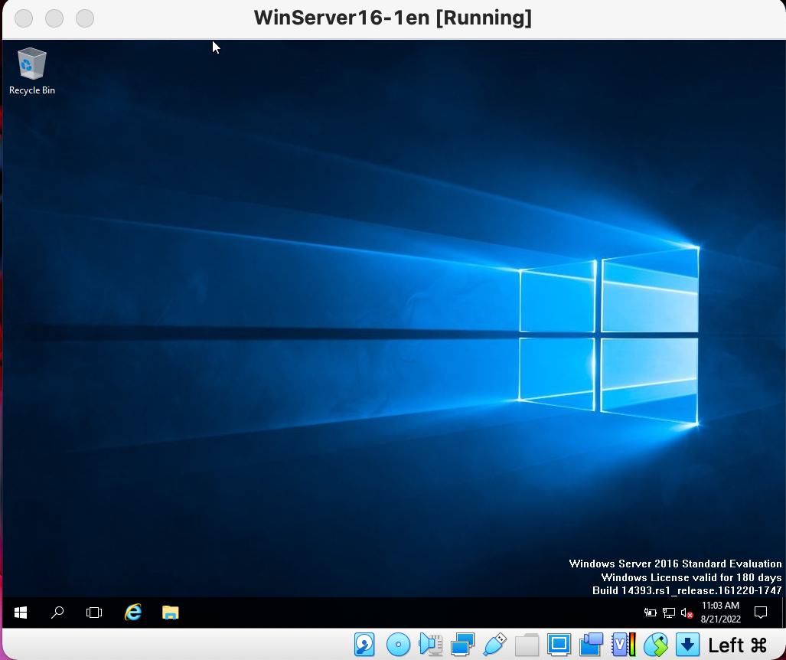This screenshot has width=786, height=660.
Task: Open the Windows Start menu
Action: point(21,613)
